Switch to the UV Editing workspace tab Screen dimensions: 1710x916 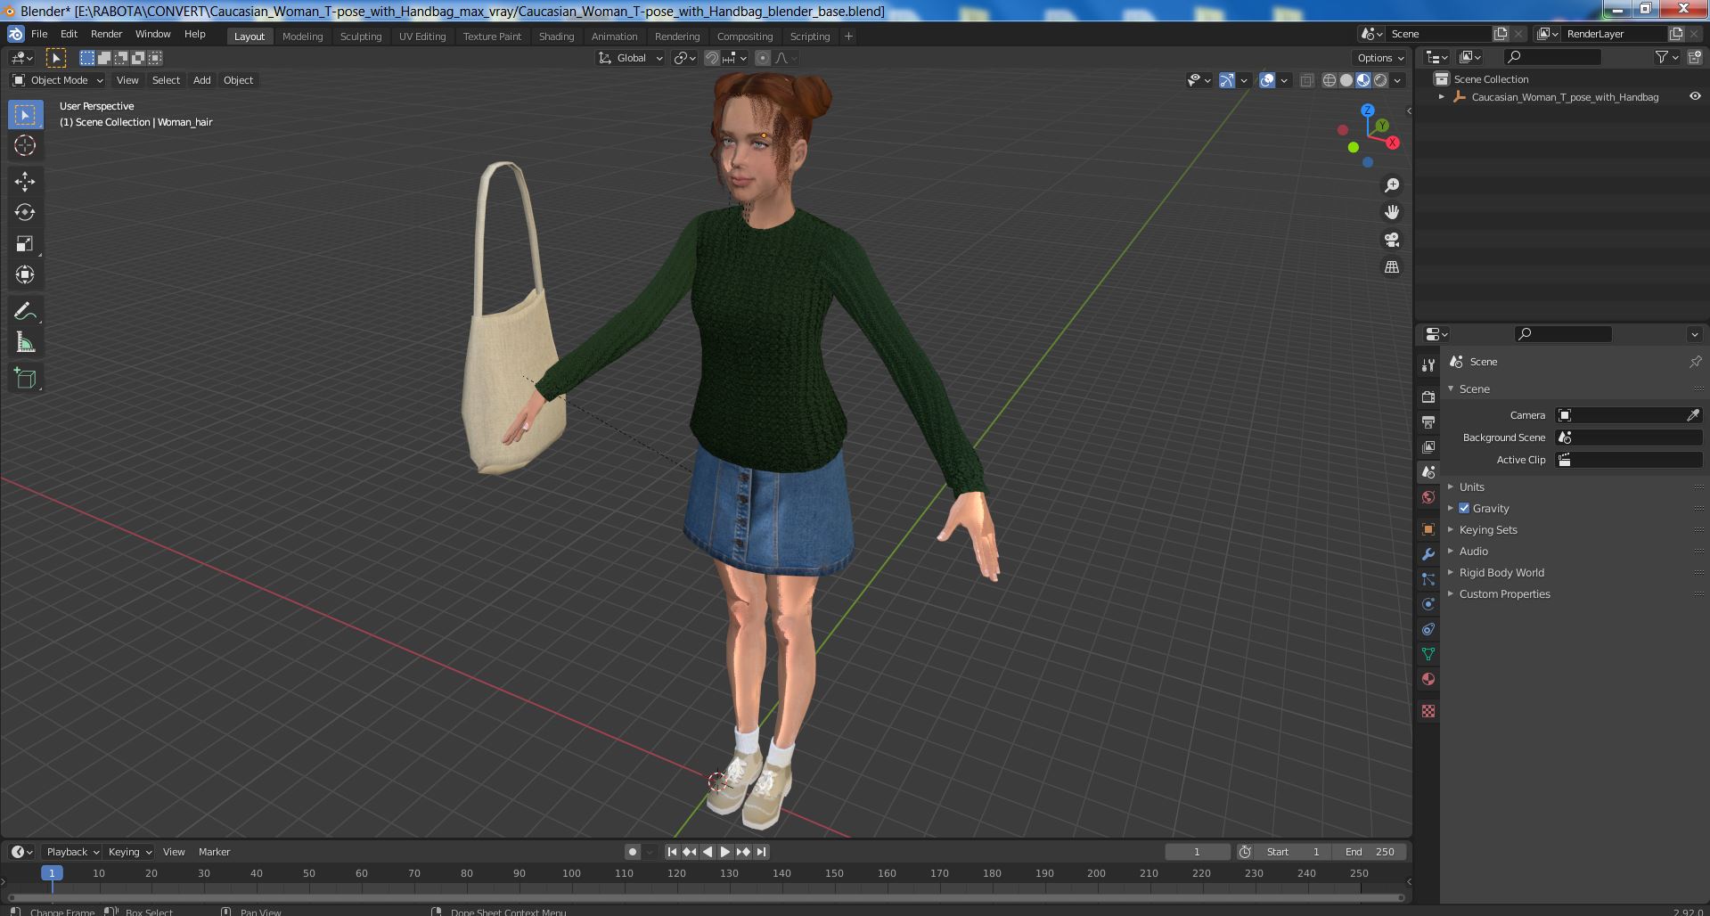(422, 37)
